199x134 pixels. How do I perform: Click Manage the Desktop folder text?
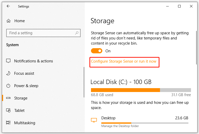pyautogui.click(x=120, y=126)
